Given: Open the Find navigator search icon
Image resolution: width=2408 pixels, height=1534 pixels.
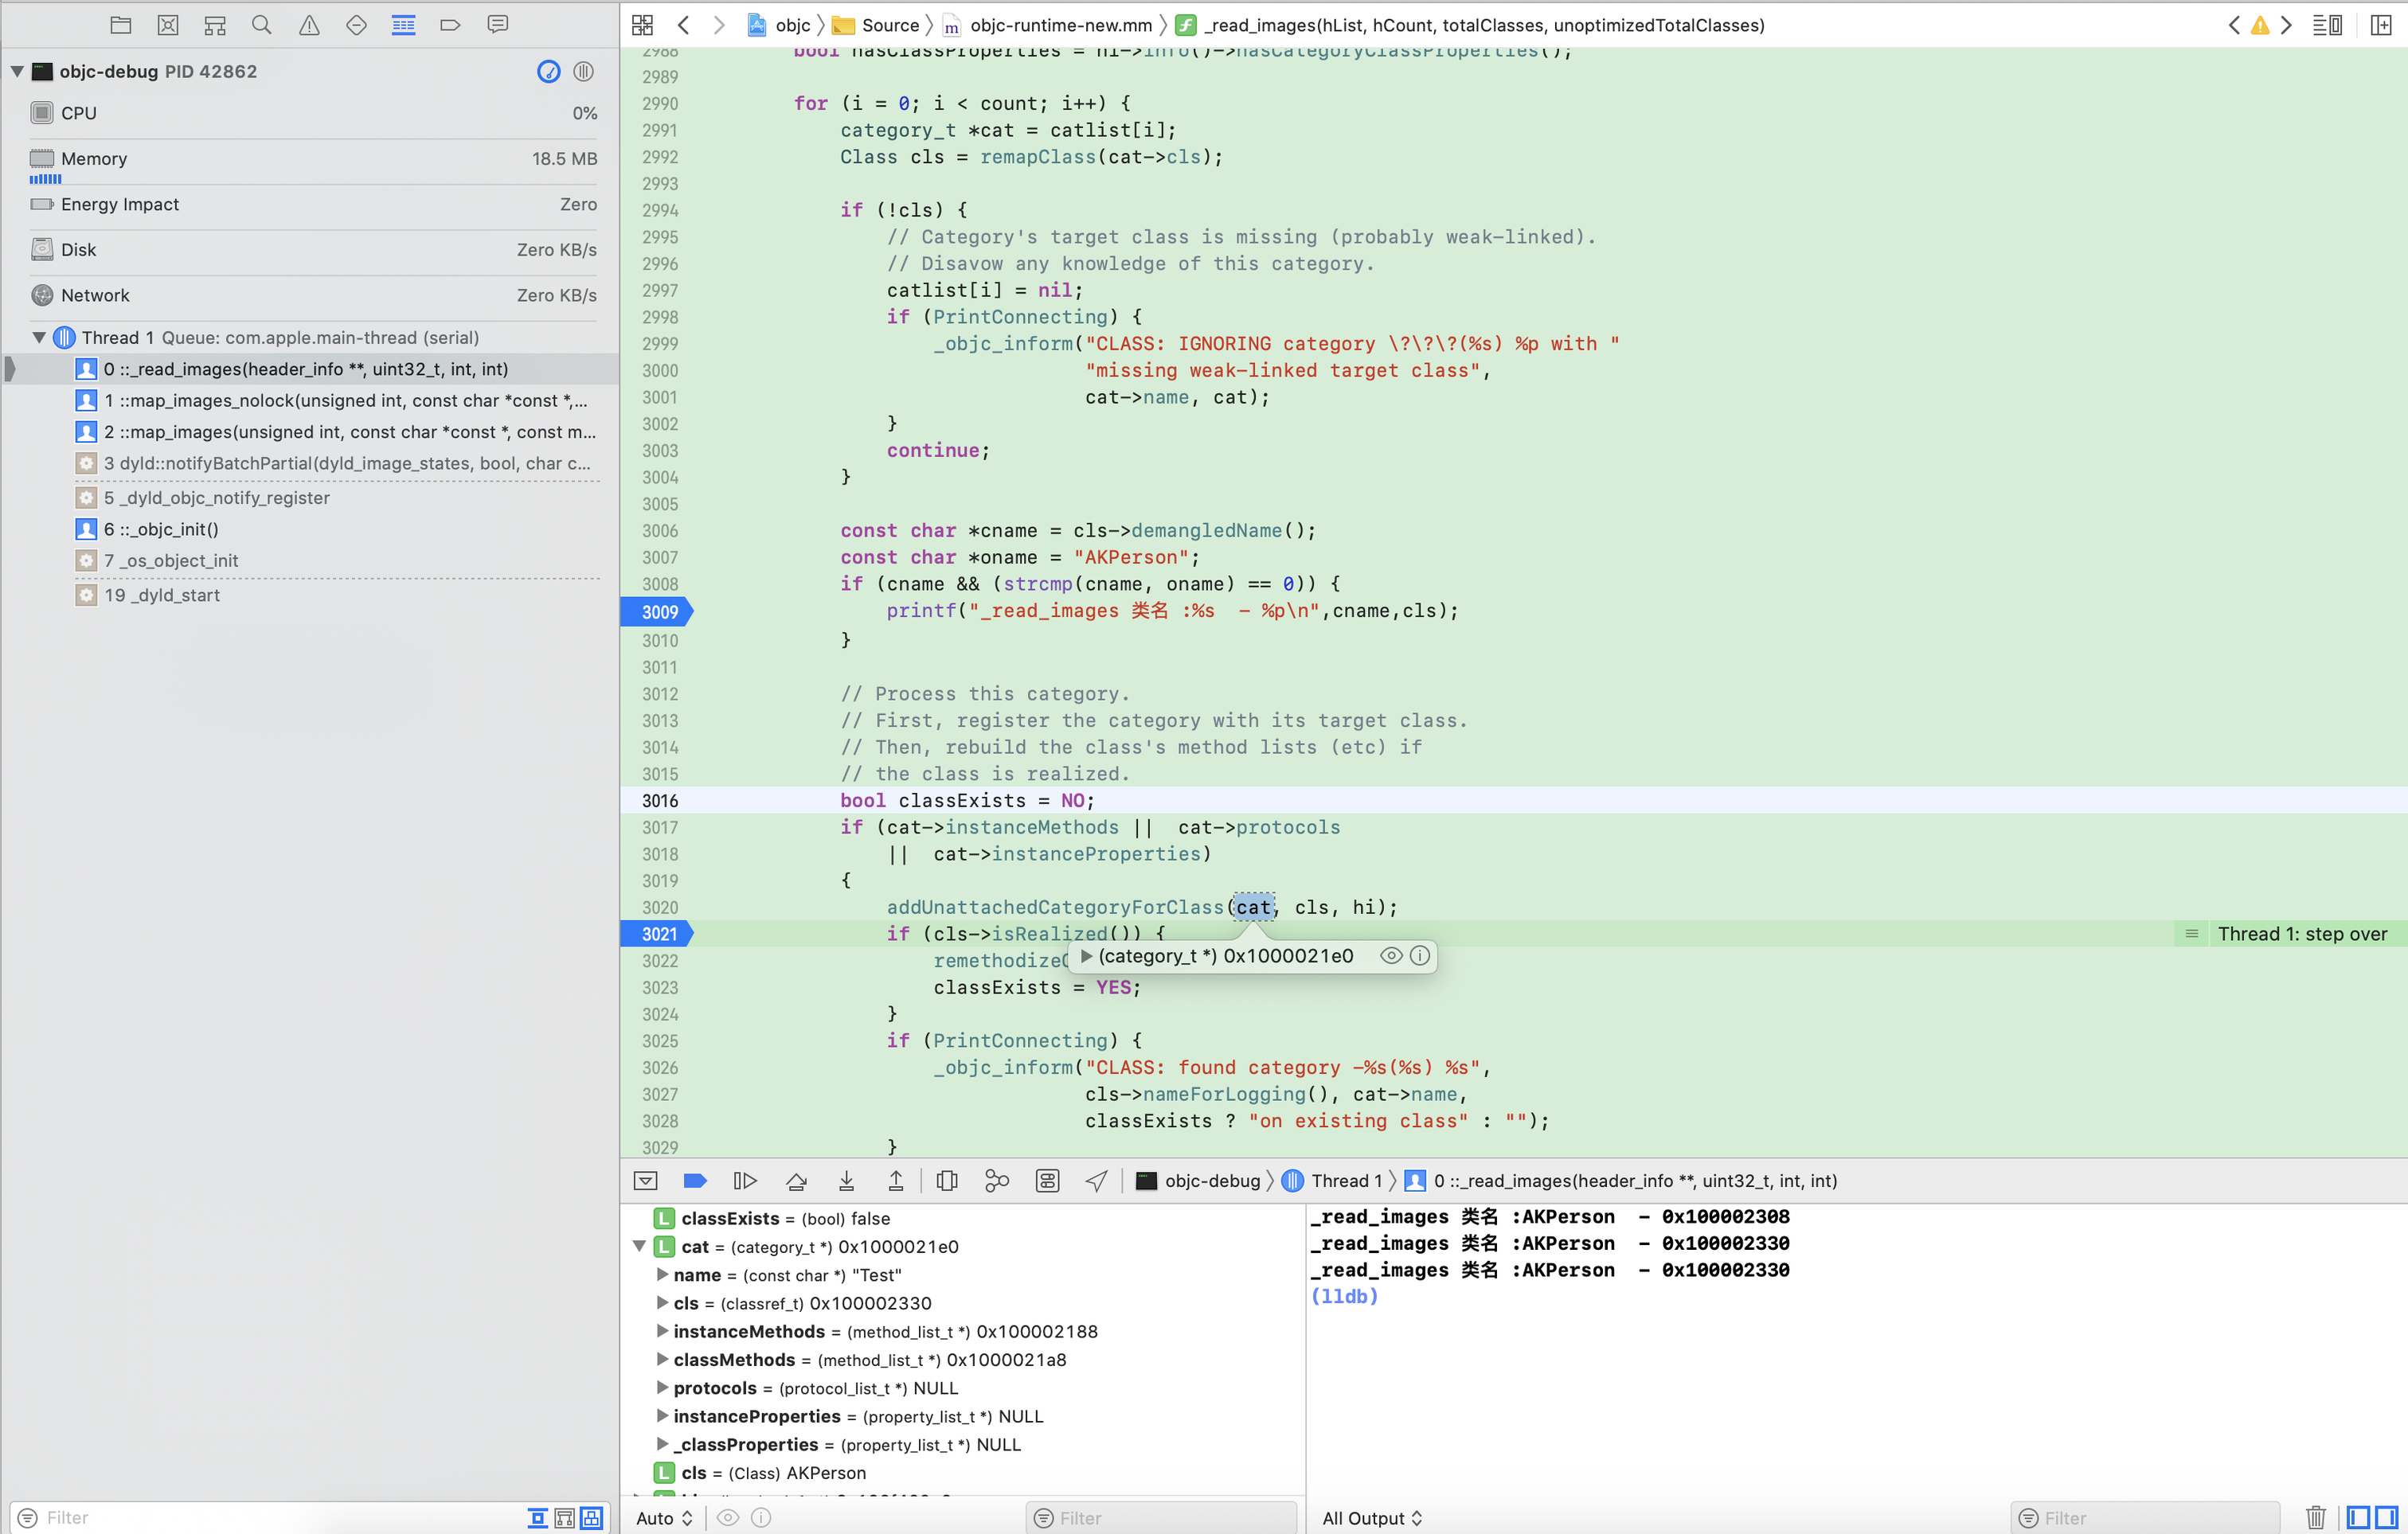Looking at the screenshot, I should tap(261, 25).
